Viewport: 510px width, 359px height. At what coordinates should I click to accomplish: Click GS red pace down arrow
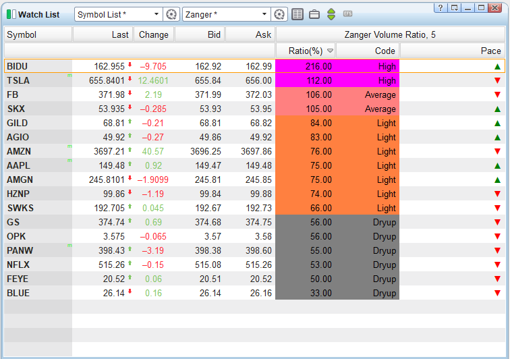click(497, 222)
